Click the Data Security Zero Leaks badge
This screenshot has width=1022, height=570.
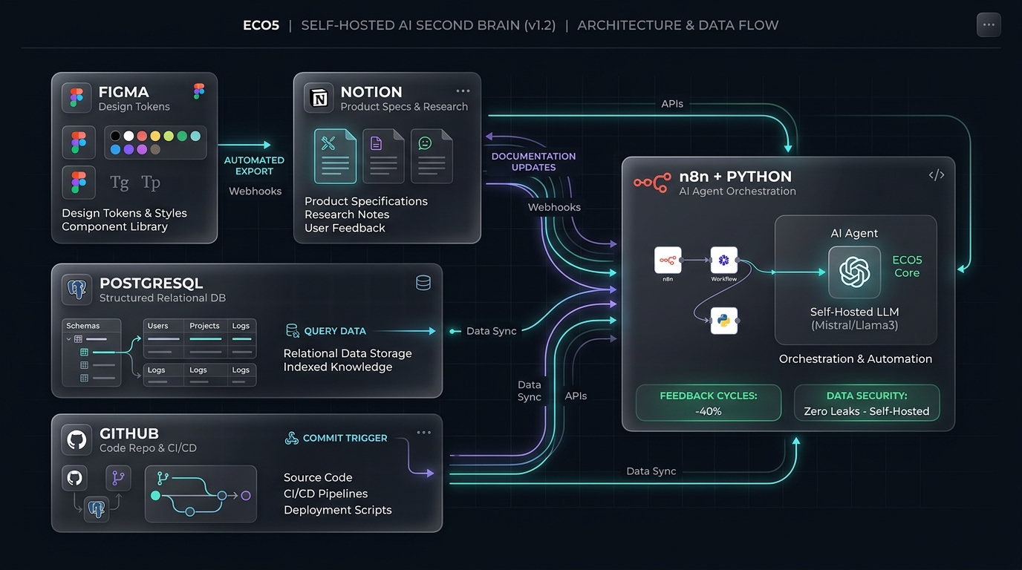click(867, 403)
